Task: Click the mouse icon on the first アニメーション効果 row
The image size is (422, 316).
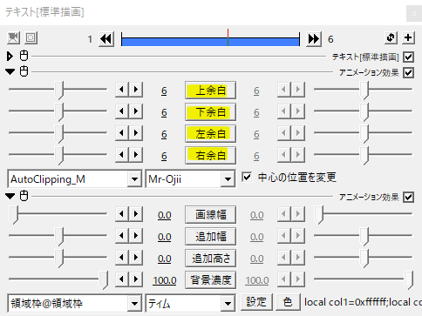Action: (x=24, y=71)
